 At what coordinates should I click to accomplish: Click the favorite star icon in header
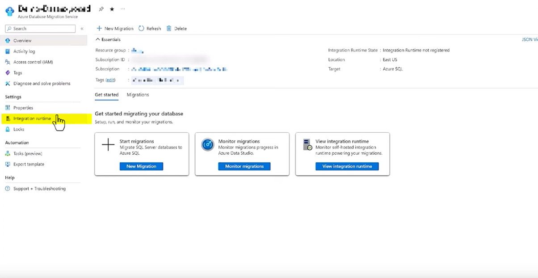tap(112, 9)
